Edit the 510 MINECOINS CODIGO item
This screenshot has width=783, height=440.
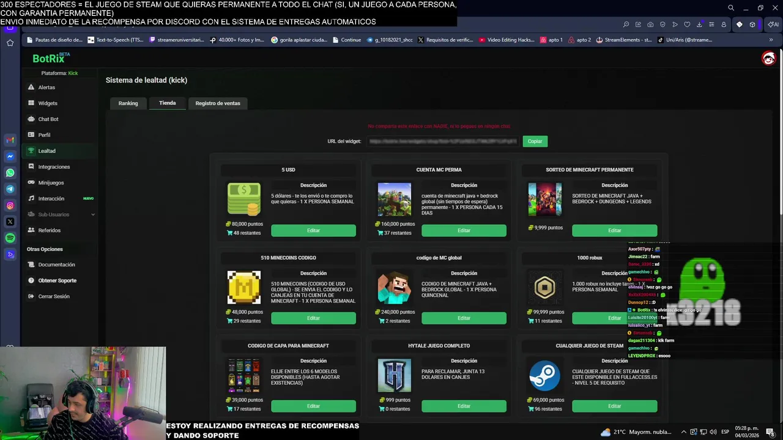pos(313,318)
